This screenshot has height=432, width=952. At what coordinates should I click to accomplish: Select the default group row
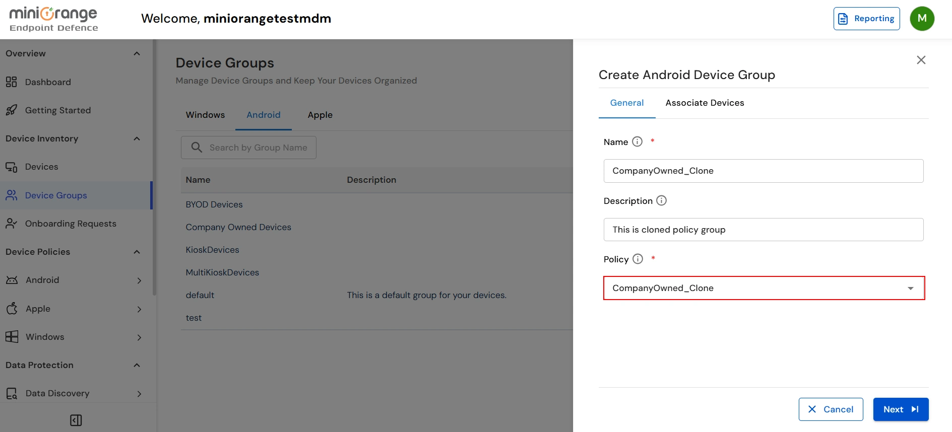(x=376, y=295)
